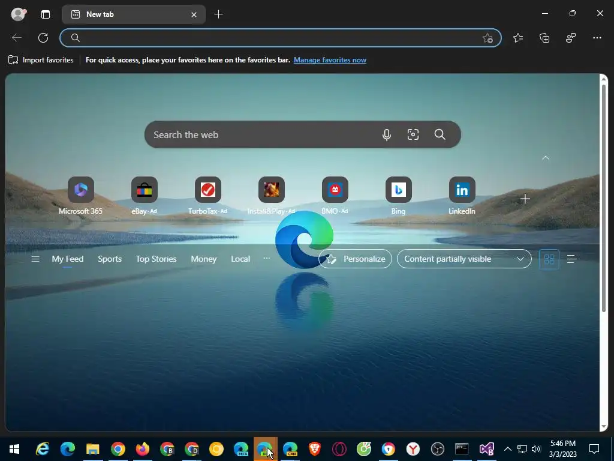Image resolution: width=614 pixels, height=461 pixels.
Task: Open Settings and more (three dots)
Action: tap(597, 38)
